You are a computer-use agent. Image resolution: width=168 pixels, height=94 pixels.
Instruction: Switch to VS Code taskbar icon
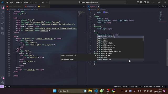[96, 91]
